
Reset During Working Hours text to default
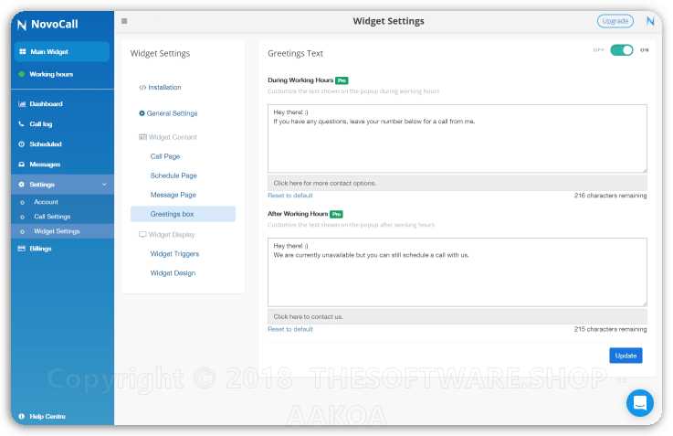(290, 196)
